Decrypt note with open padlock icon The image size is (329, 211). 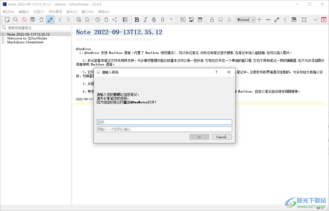coord(229,20)
